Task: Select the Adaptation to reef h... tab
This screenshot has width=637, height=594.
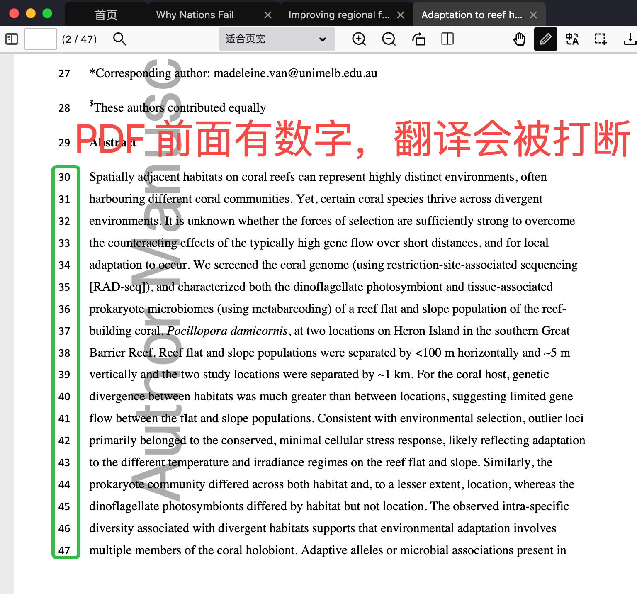Action: click(472, 15)
